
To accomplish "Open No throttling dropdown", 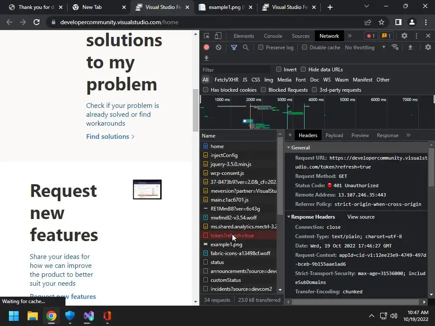I will pos(365,48).
